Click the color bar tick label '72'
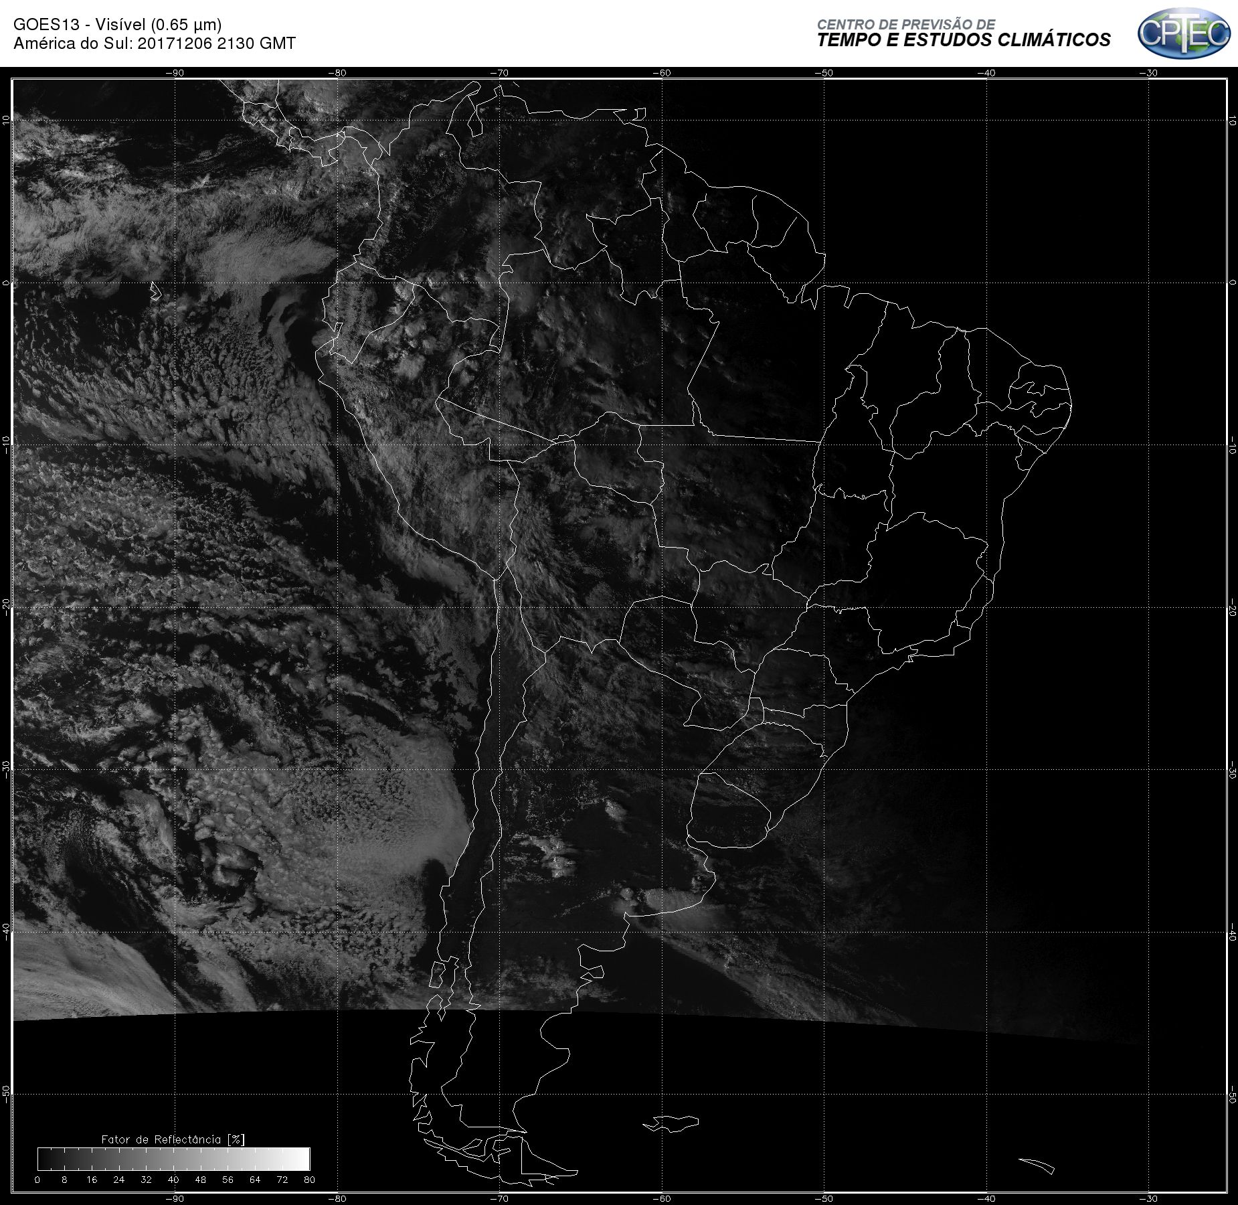 [x=282, y=1180]
